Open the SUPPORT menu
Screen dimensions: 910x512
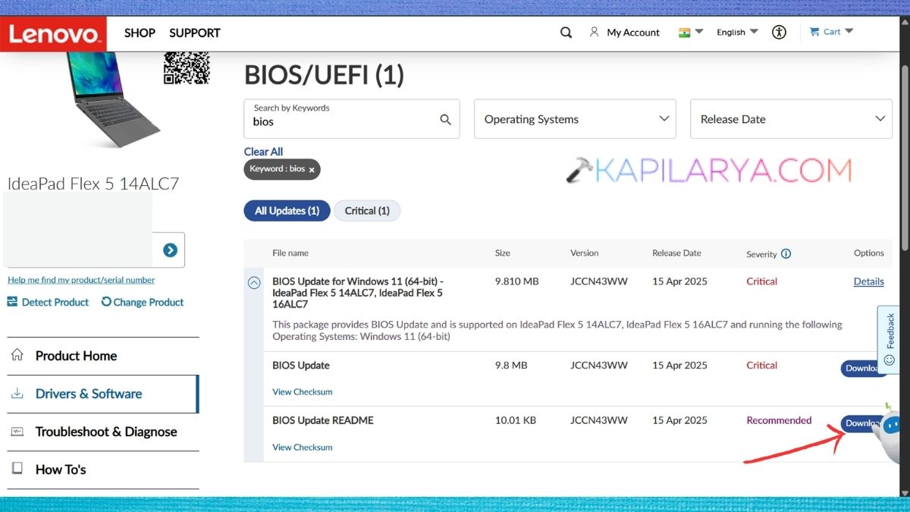[195, 33]
